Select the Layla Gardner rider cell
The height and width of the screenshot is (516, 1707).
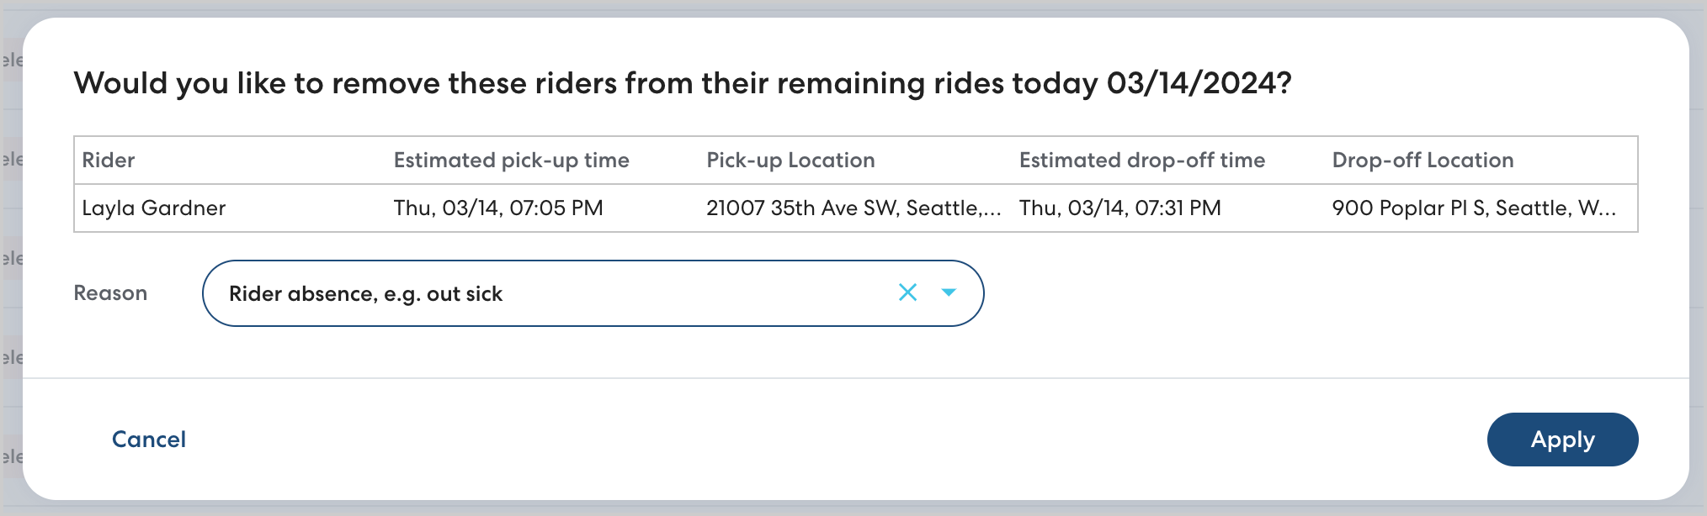pyautogui.click(x=154, y=208)
